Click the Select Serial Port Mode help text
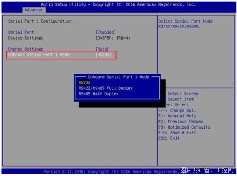The image size is (237, 176). [186, 21]
